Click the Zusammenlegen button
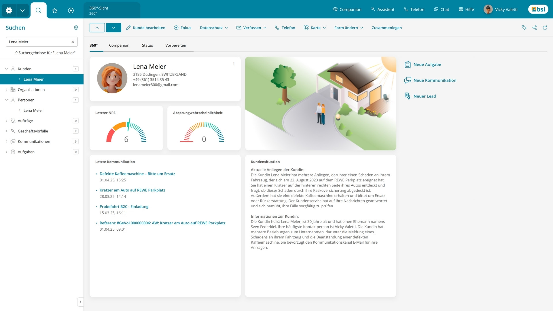The width and height of the screenshot is (553, 311). point(387,28)
